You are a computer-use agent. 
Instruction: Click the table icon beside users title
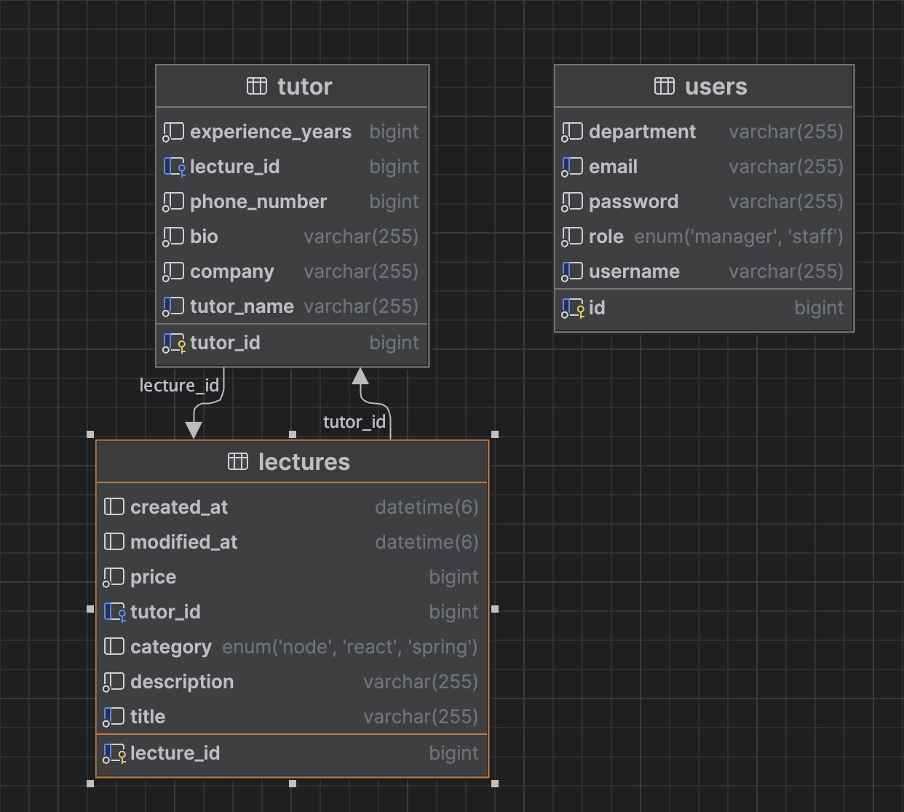pos(665,86)
